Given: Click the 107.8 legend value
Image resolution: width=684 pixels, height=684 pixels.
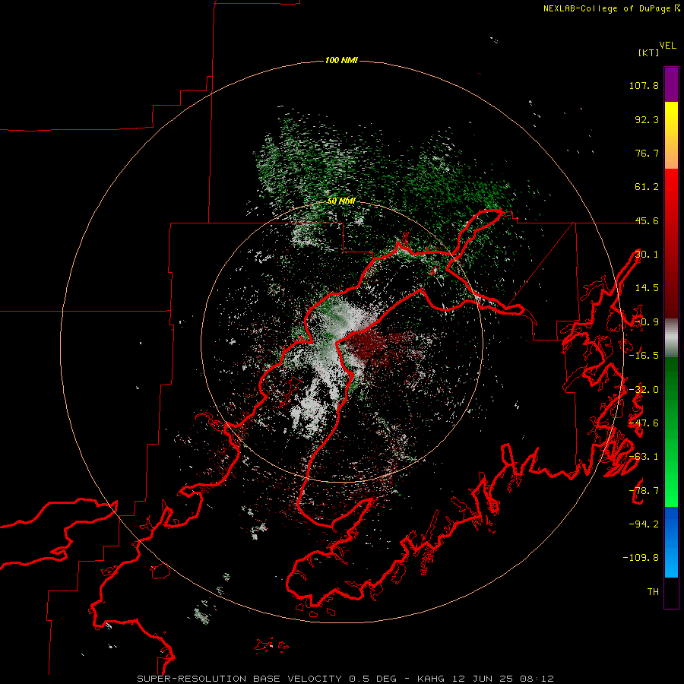Looking at the screenshot, I should [644, 85].
